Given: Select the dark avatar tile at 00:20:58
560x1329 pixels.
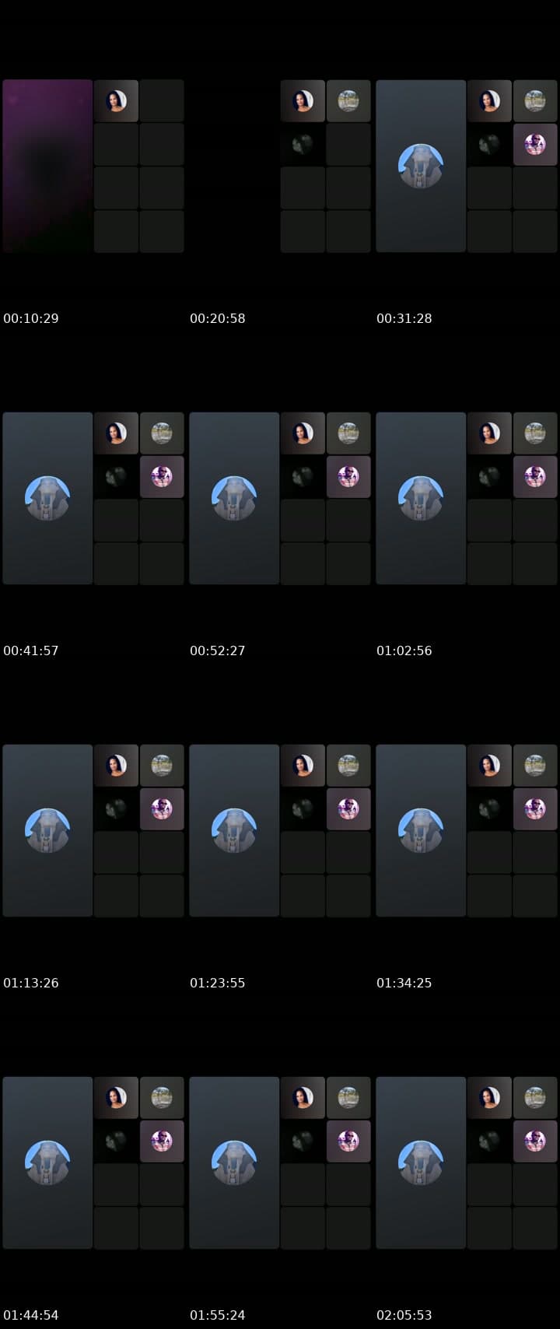Looking at the screenshot, I should [303, 145].
